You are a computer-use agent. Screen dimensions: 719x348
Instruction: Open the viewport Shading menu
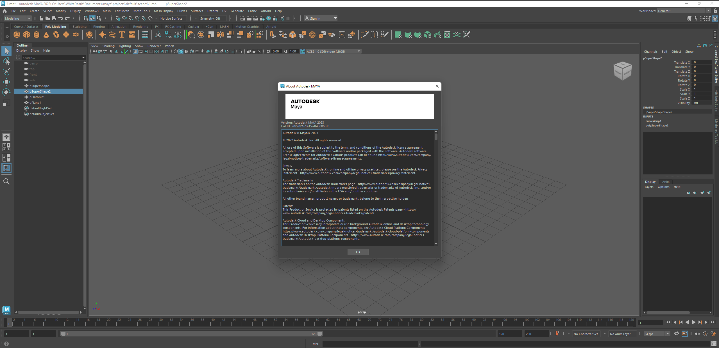(x=108, y=46)
